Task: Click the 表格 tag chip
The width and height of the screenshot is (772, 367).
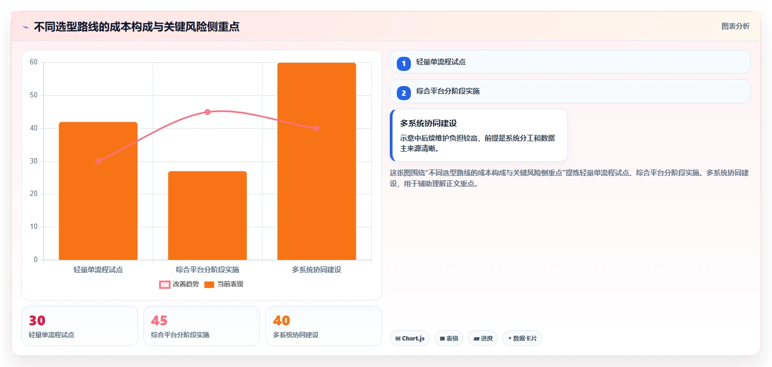Action: (449, 338)
